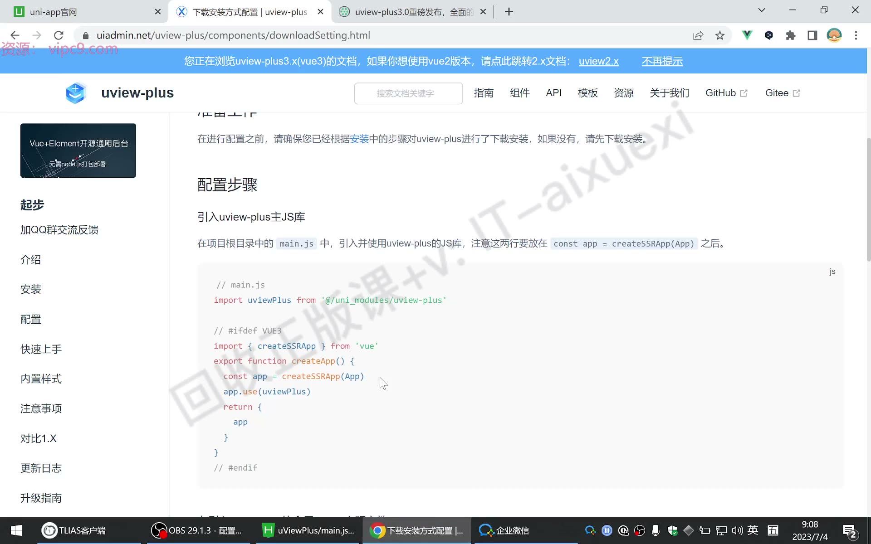The width and height of the screenshot is (871, 544).
Task: Open the 模板 nav item
Action: point(588,93)
